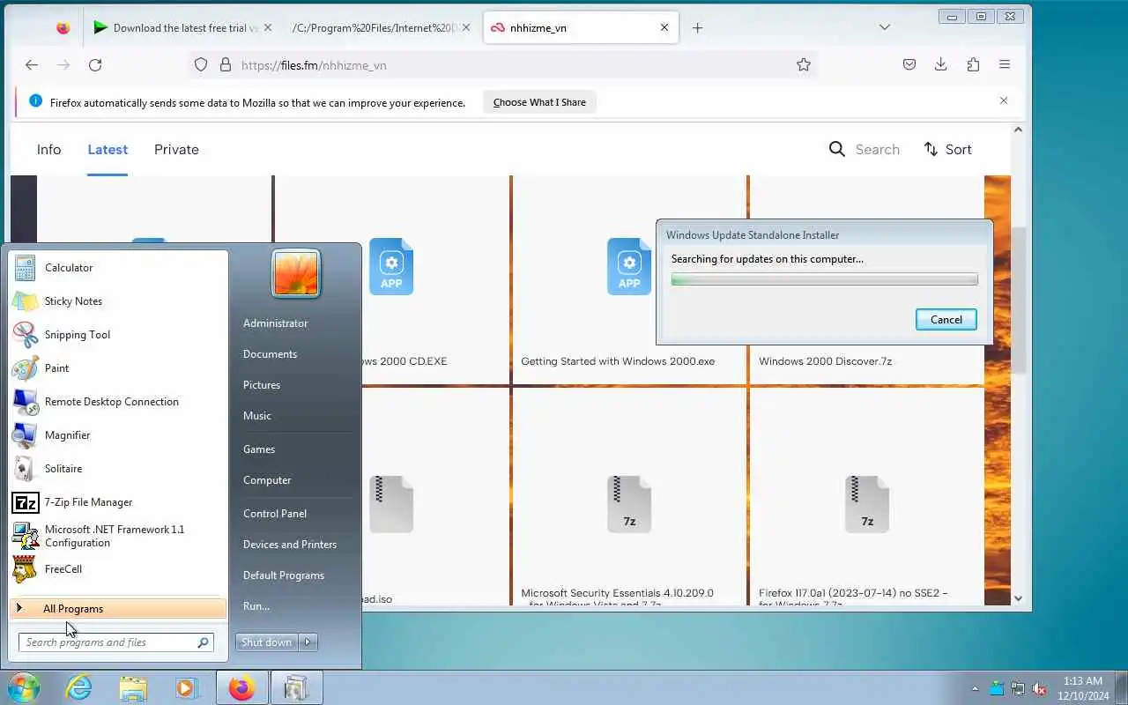Start the Magnifier program

118,435
